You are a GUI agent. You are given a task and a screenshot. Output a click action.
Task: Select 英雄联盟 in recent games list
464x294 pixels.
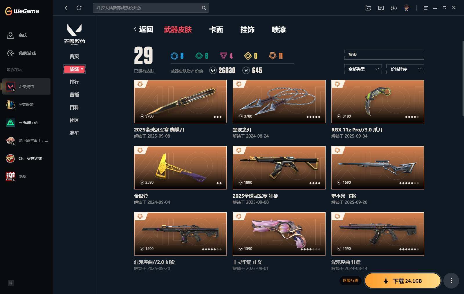(x=26, y=104)
